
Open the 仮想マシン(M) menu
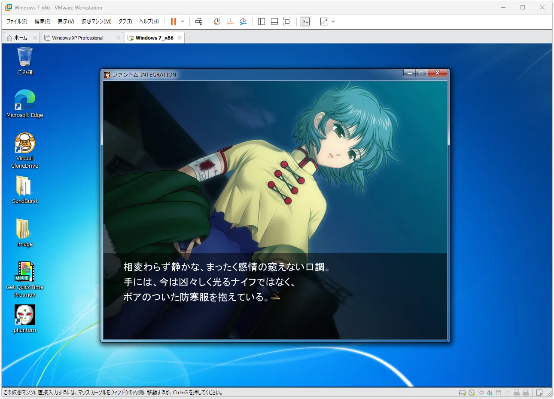tap(96, 21)
